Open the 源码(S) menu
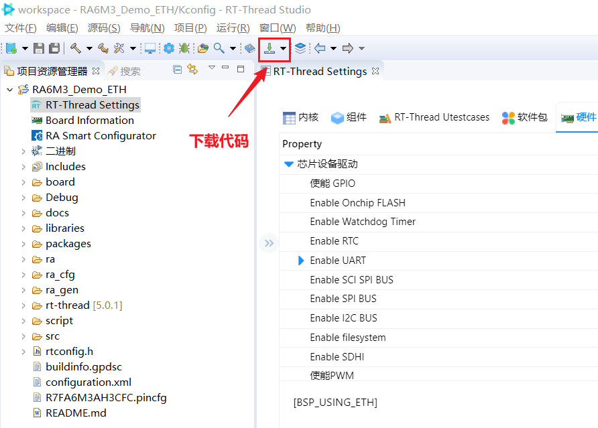Viewport: 598px width, 428px height. coord(104,28)
